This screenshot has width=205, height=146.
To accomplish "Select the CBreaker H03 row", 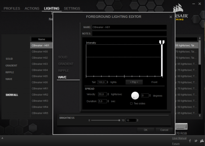I will (41, 64).
